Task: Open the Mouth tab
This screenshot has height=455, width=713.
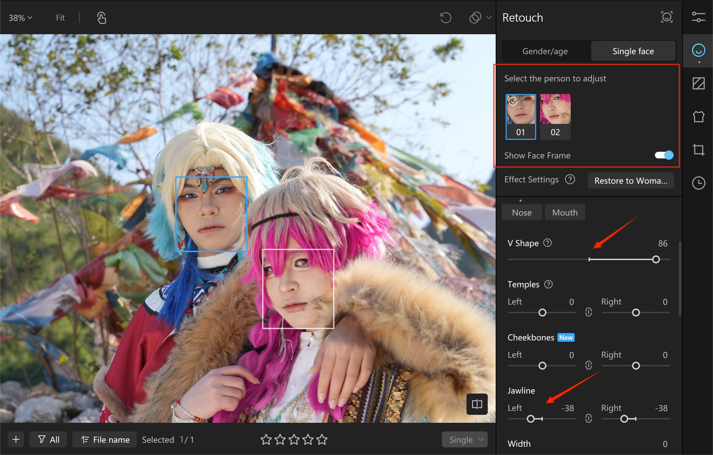Action: (565, 213)
